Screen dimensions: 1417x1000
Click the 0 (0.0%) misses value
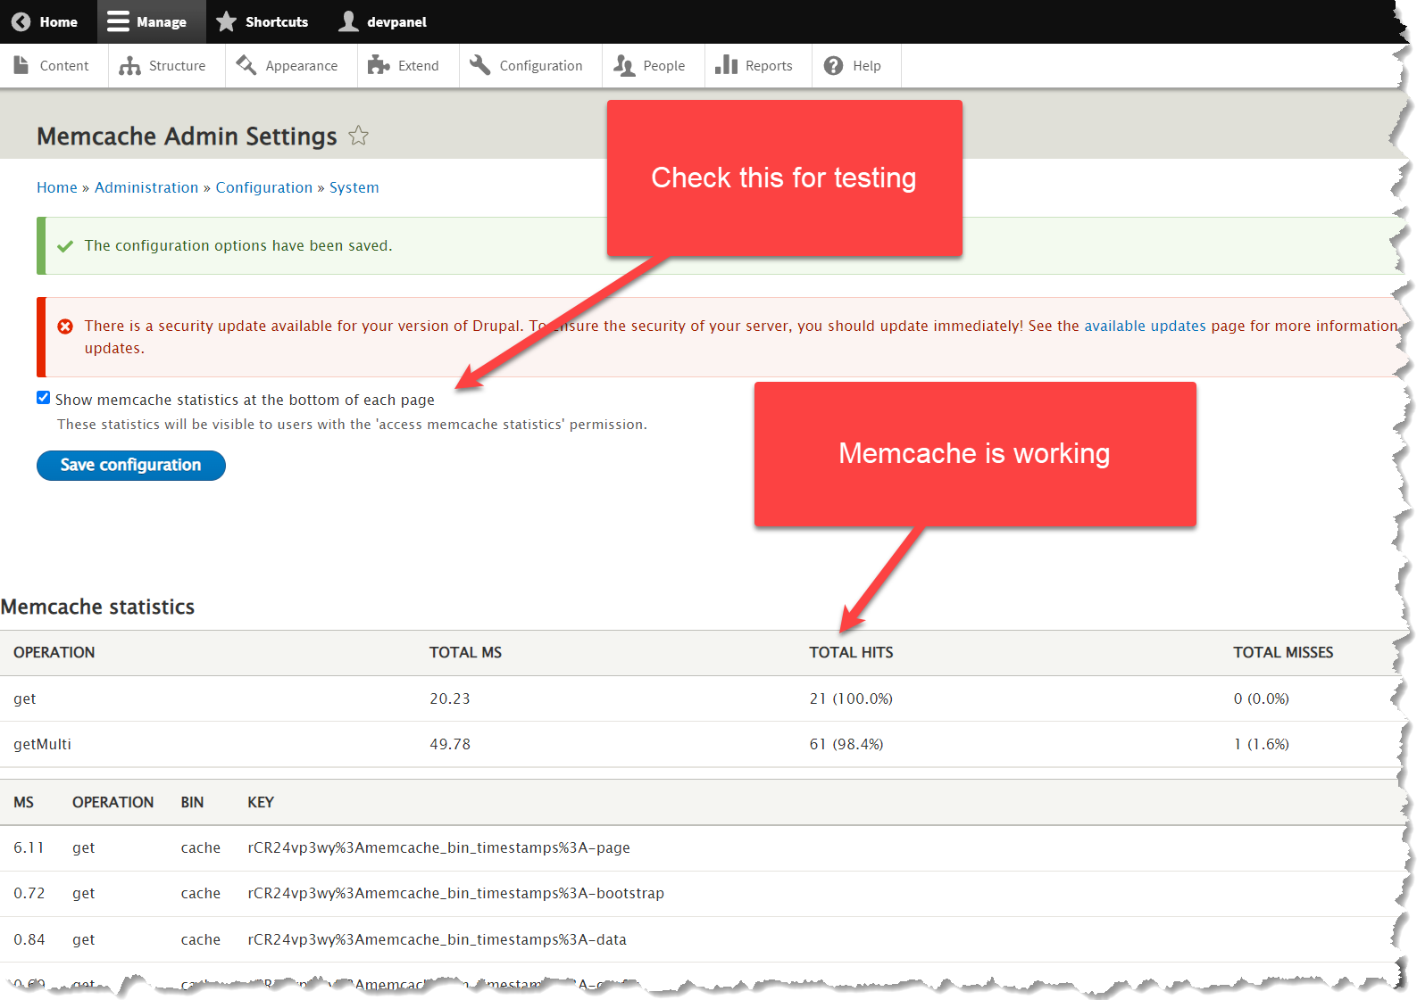coord(1262,698)
